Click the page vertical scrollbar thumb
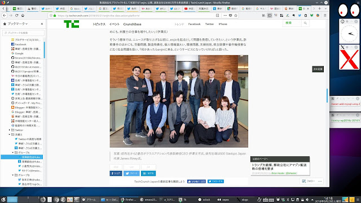 (327, 95)
